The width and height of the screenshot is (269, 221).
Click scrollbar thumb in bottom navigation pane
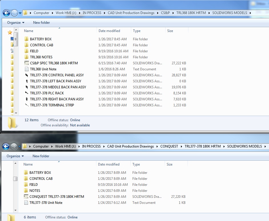tap(15, 179)
